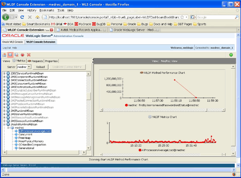Switch to Oracle WLS Console tab
Screen dimensions: 241x178
point(13,42)
